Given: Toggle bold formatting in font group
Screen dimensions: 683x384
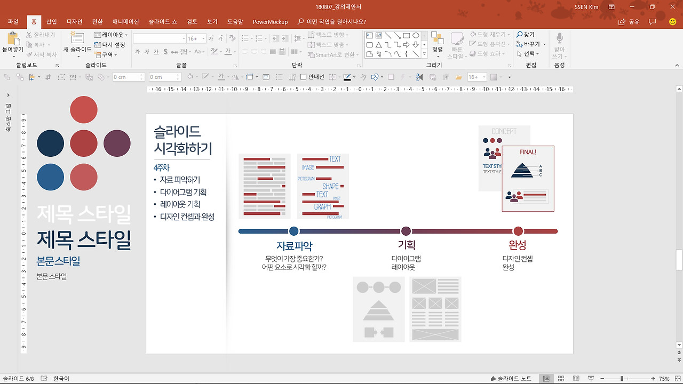Looking at the screenshot, I should (138, 52).
